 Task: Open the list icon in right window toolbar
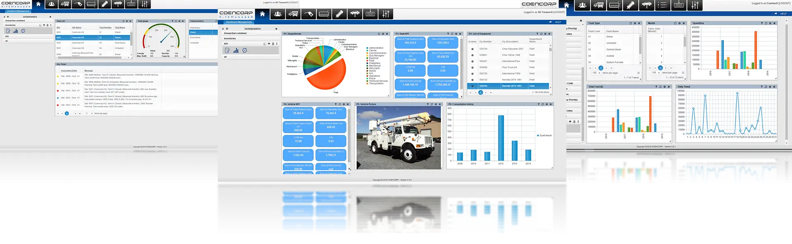click(662, 5)
